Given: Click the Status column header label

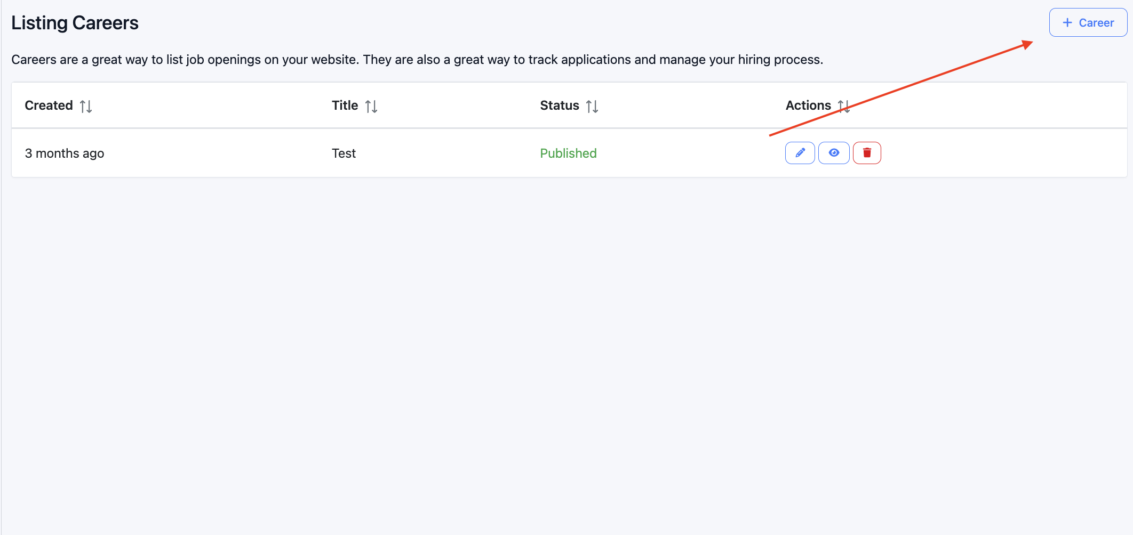Looking at the screenshot, I should point(559,106).
